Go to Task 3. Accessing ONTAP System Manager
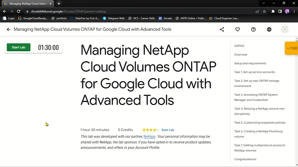The image size is (298, 167). click(x=256, y=97)
